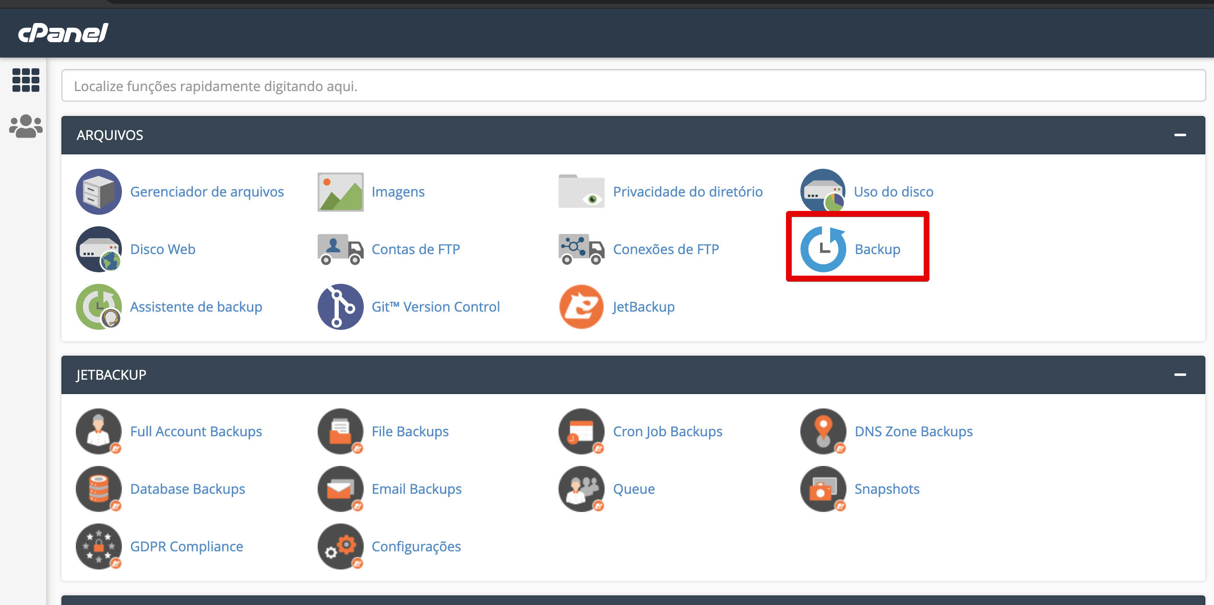Screen dimensions: 1214x605
Task: Open JetBackup Configurações gear icon
Action: coord(340,547)
